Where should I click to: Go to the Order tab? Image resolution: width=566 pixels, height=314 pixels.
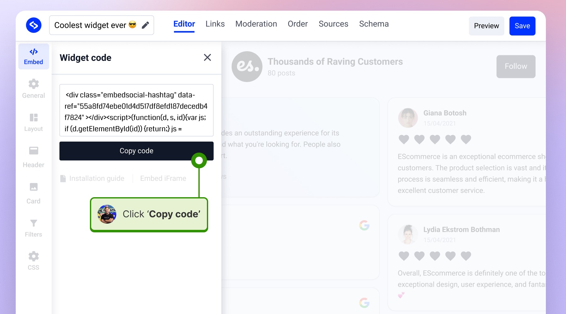click(x=298, y=24)
